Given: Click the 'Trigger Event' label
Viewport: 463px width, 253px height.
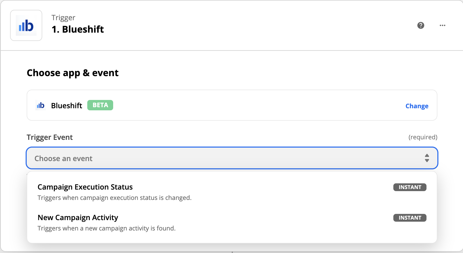Looking at the screenshot, I should (50, 137).
